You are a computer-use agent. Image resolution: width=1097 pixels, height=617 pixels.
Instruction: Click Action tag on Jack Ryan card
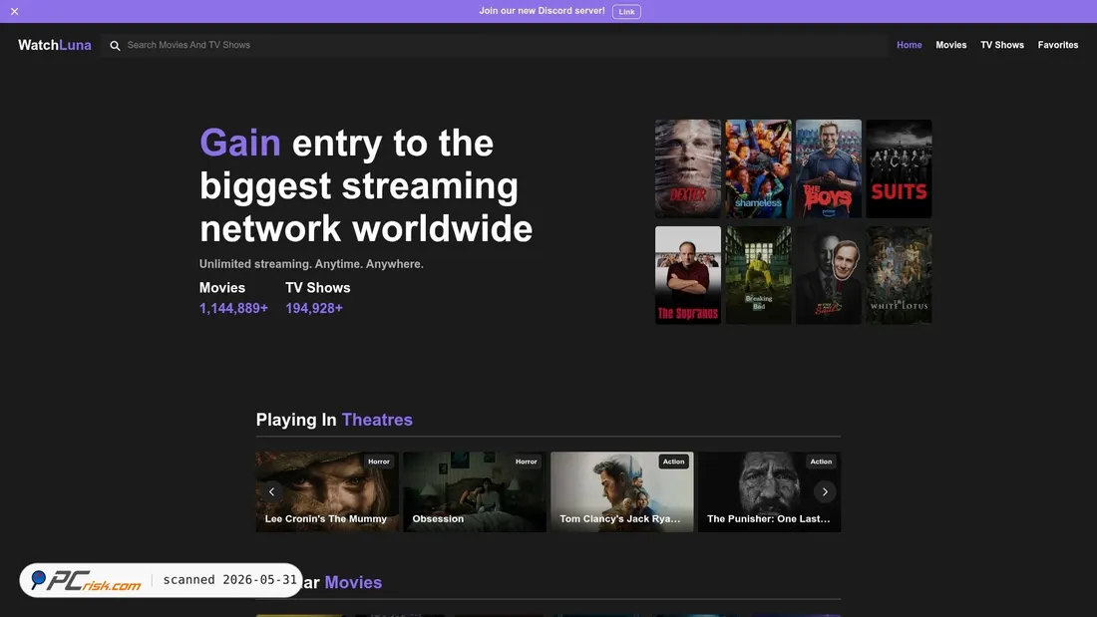click(x=674, y=462)
